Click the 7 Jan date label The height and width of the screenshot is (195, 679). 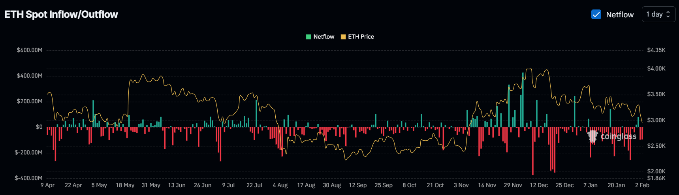(x=591, y=185)
